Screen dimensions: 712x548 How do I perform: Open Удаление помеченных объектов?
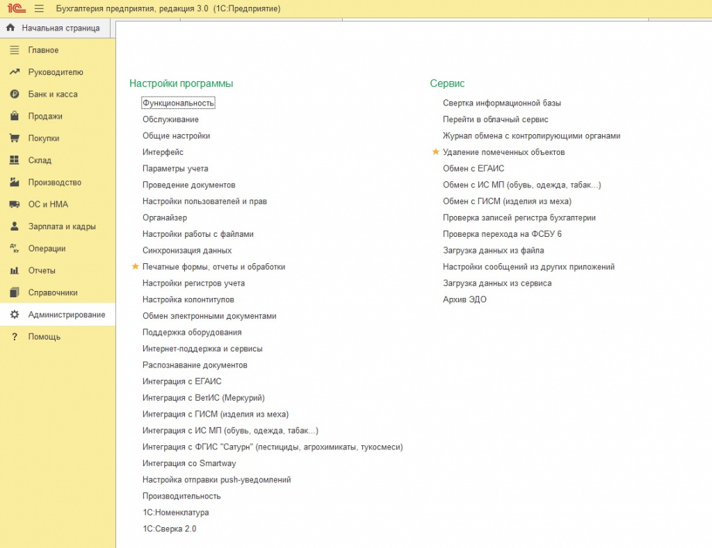click(x=503, y=152)
